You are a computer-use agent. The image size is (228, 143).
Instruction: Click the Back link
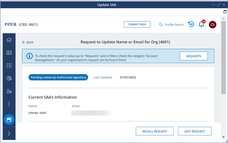[28, 42]
